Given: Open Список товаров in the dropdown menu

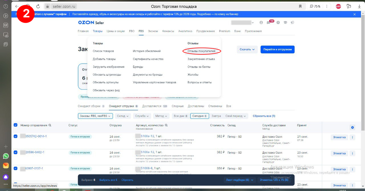Looking at the screenshot, I should [103, 51].
